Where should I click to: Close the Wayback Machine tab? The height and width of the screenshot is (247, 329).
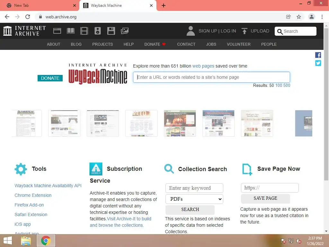151,5
